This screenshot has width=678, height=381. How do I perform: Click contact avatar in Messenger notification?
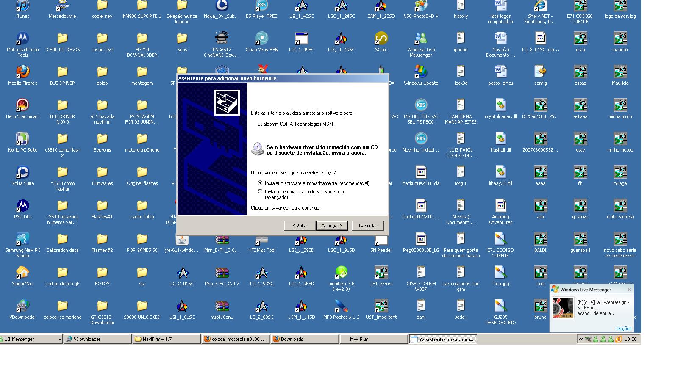[x=563, y=308]
